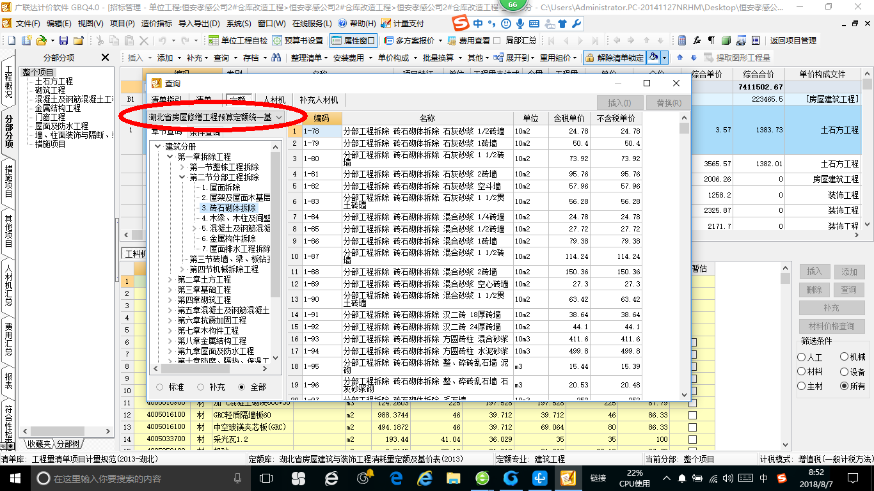Click the Sogou input method S icon
Screen dimensions: 874x491
(x=460, y=24)
